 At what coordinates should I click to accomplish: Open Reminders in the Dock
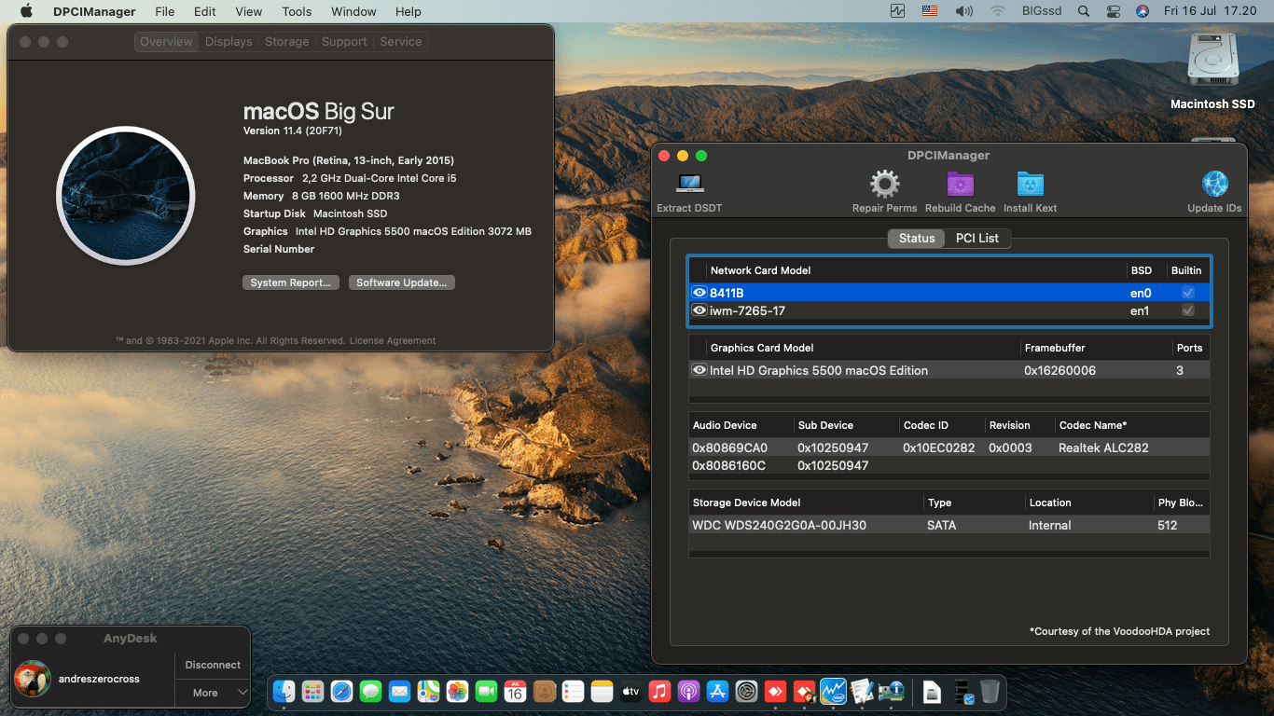[x=573, y=691]
